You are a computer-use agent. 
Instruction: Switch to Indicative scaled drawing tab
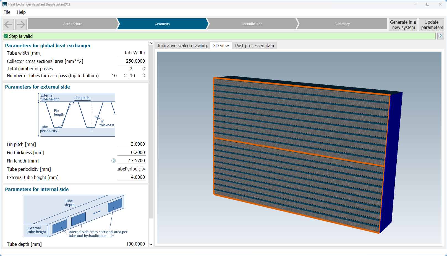(x=182, y=46)
